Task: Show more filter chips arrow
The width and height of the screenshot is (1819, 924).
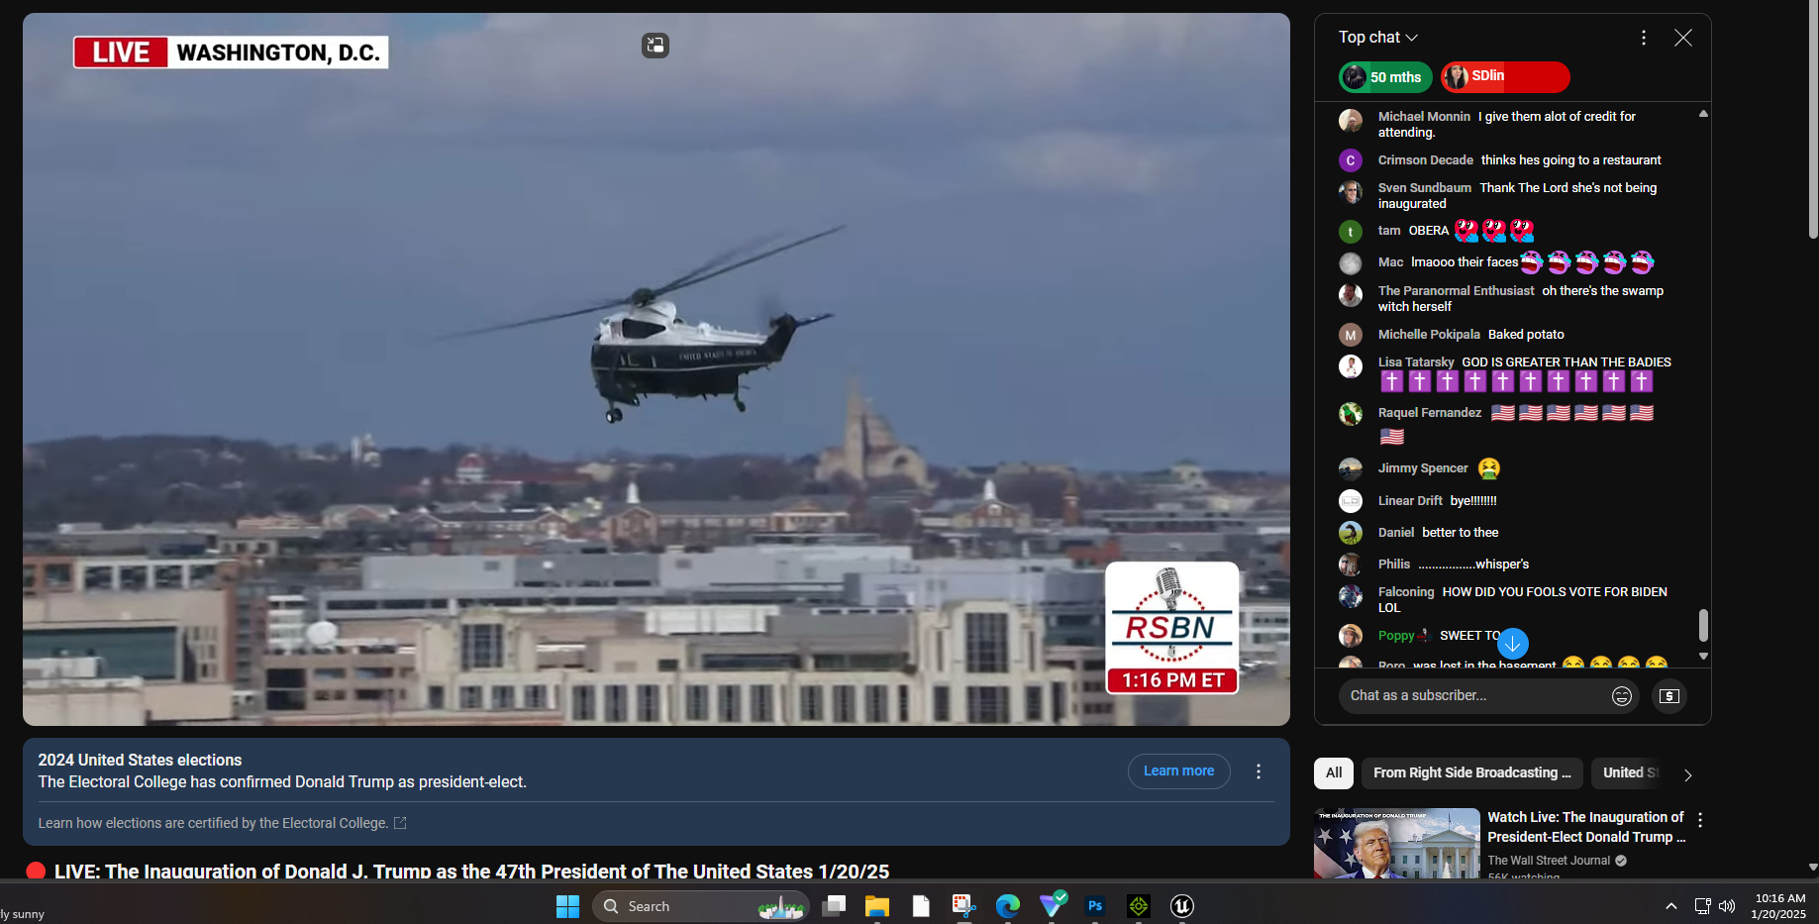Action: 1688,775
